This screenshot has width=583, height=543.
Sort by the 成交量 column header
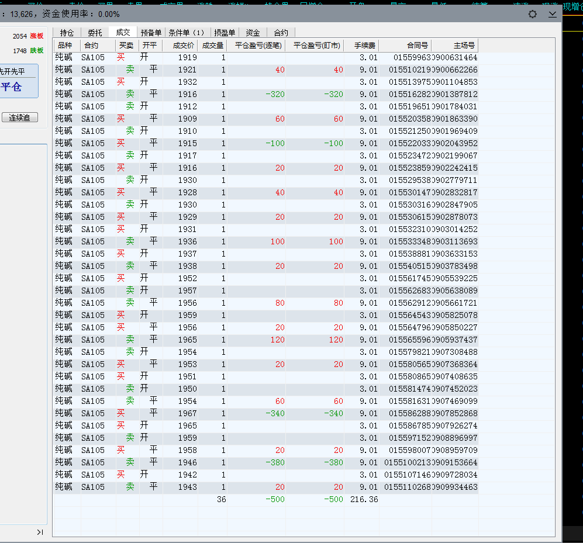[x=212, y=46]
